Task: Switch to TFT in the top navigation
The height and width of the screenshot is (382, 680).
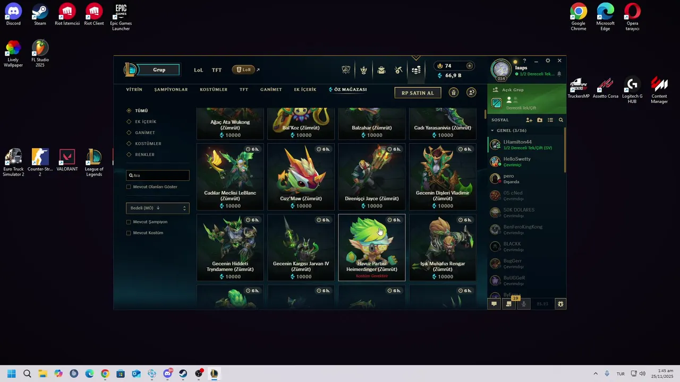Action: 217,70
